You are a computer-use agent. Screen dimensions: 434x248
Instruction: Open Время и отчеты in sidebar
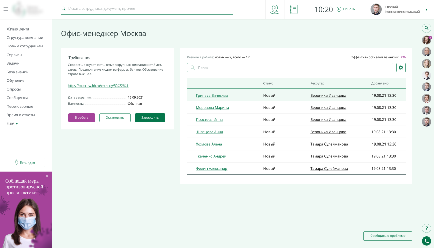[x=21, y=115]
